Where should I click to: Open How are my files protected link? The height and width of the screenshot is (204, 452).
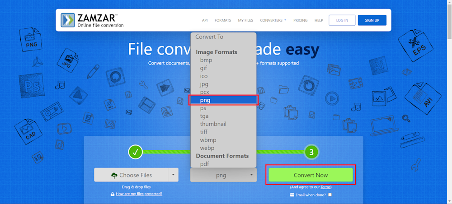pos(139,194)
